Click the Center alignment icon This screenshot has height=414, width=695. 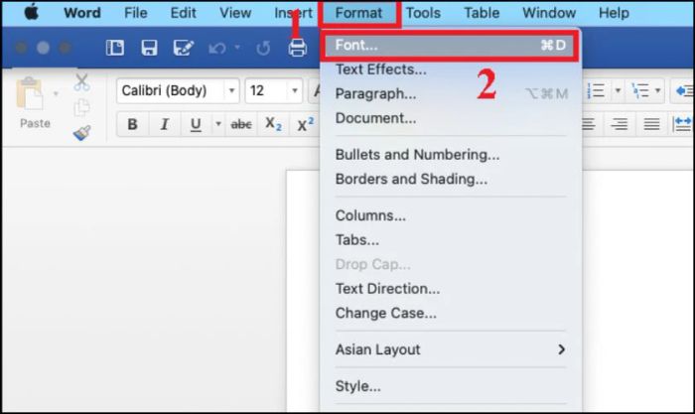(589, 124)
